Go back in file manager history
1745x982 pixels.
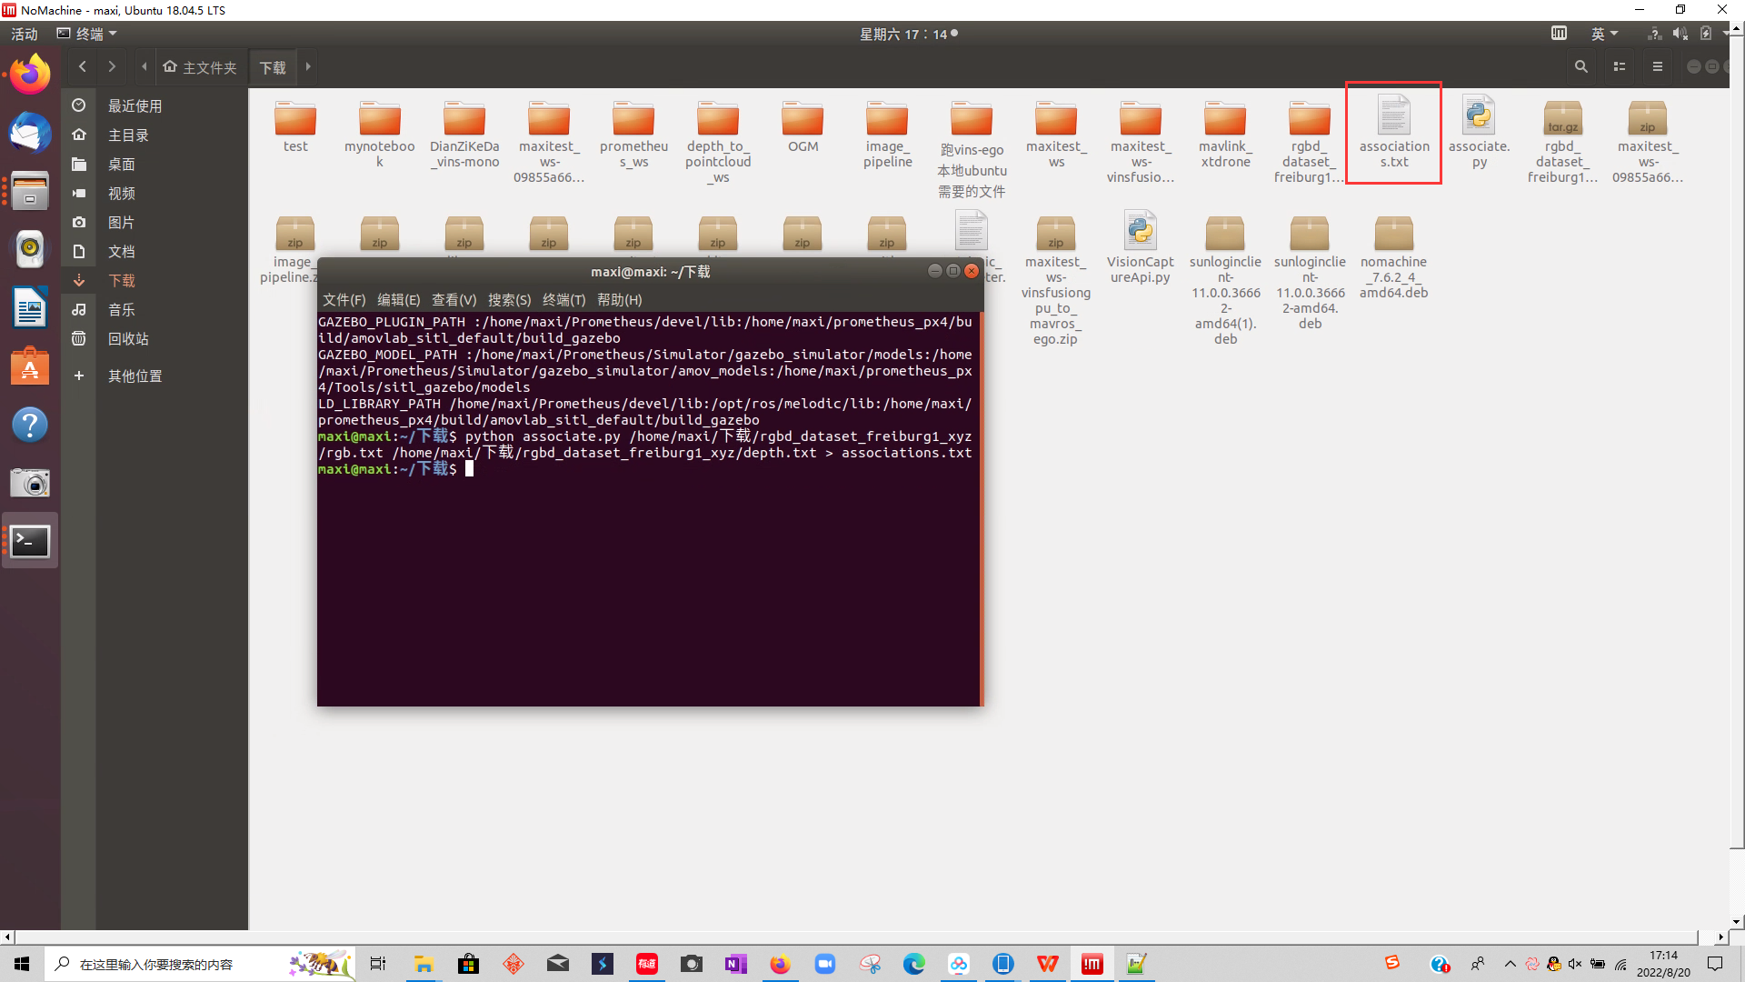coord(83,66)
